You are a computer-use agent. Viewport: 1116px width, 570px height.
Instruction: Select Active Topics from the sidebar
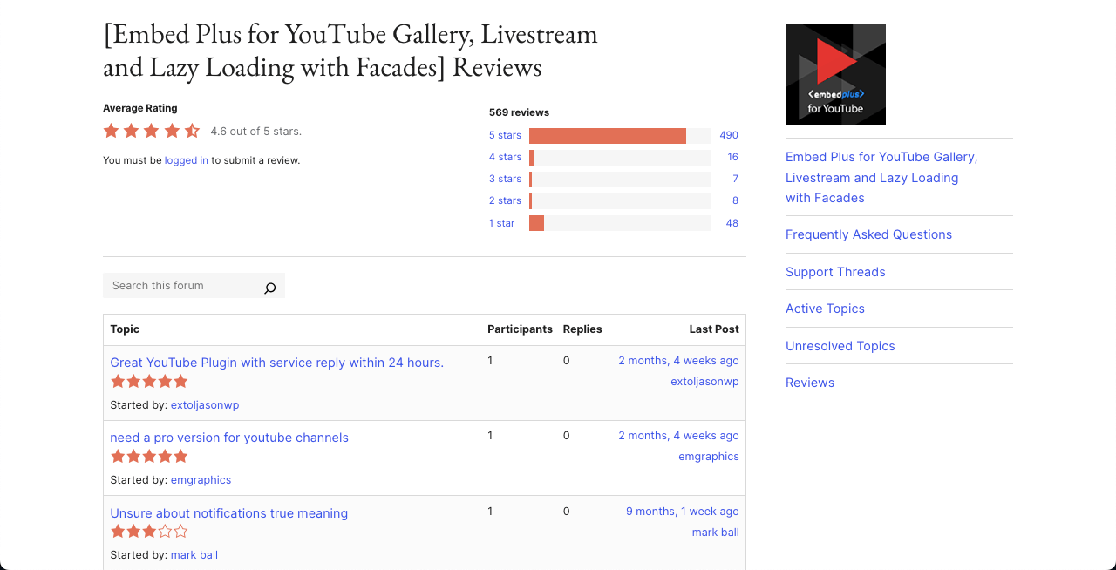coord(825,309)
